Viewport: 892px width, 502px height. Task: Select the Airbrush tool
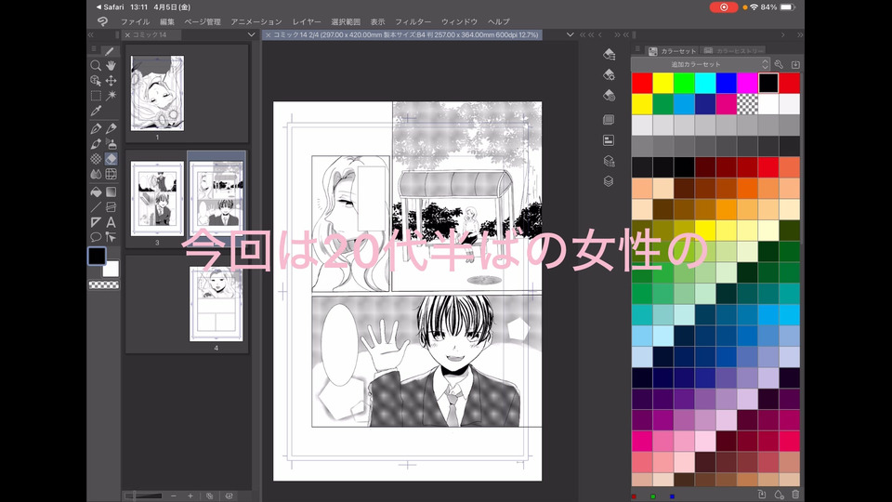tap(111, 144)
